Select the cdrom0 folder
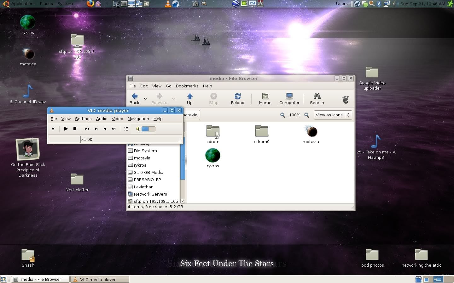 [x=262, y=134]
